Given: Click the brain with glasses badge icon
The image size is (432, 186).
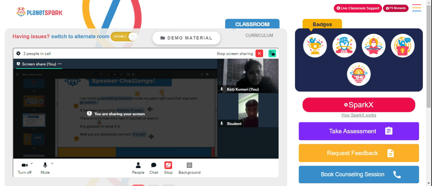Looking at the screenshot, I should click(359, 74).
